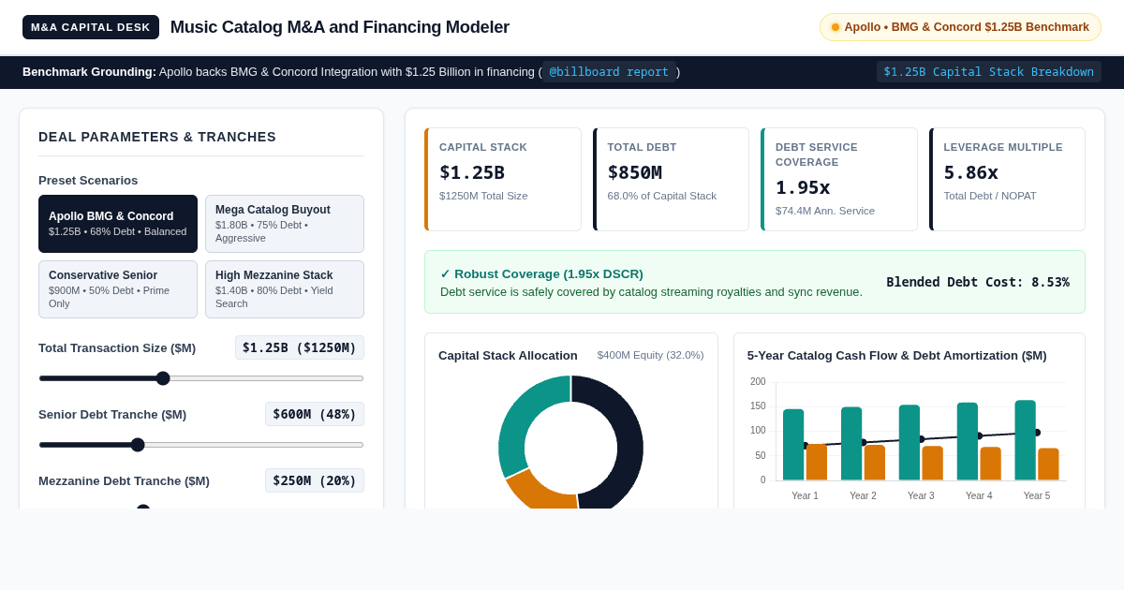Click the Apollo BMG & Concord benchmark badge

click(x=960, y=27)
